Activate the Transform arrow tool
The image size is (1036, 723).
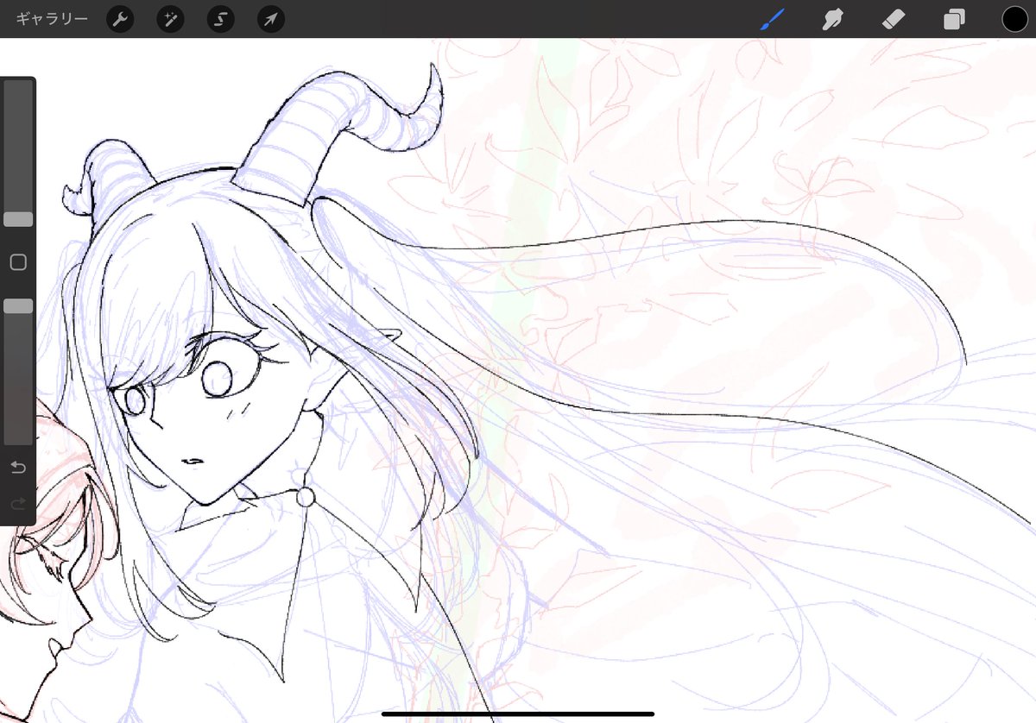click(271, 19)
